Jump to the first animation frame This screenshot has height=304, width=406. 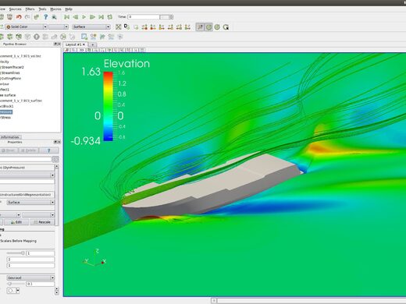point(66,17)
